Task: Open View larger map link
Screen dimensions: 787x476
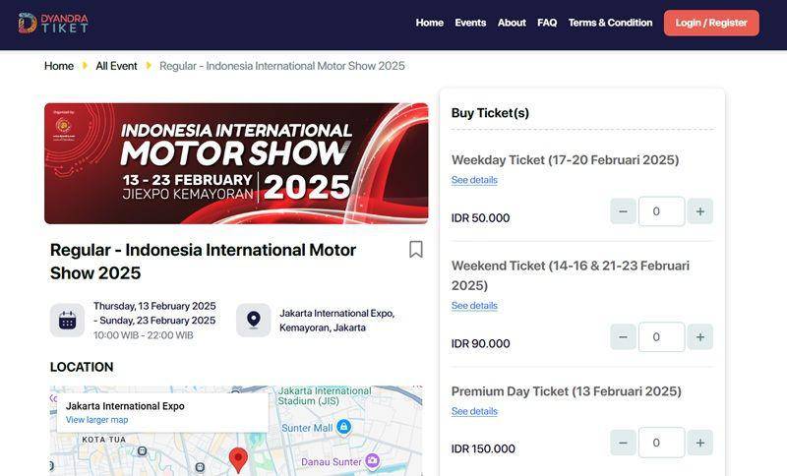Action: point(96,420)
